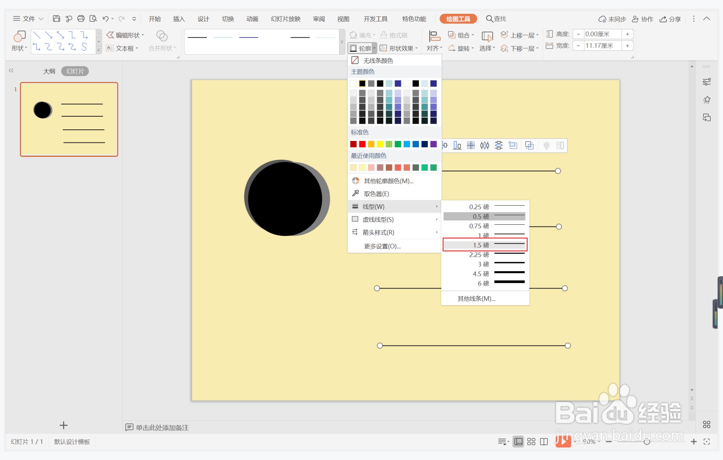Open the 旋转 rotate dropdown
This screenshot has height=460, width=723.
[461, 48]
